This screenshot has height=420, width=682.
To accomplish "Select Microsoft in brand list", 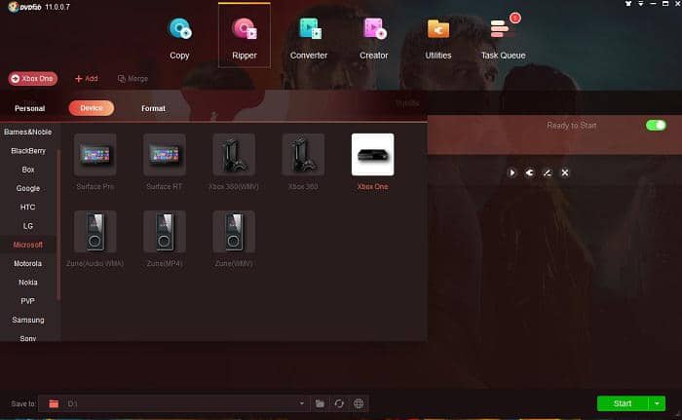I will (x=28, y=245).
